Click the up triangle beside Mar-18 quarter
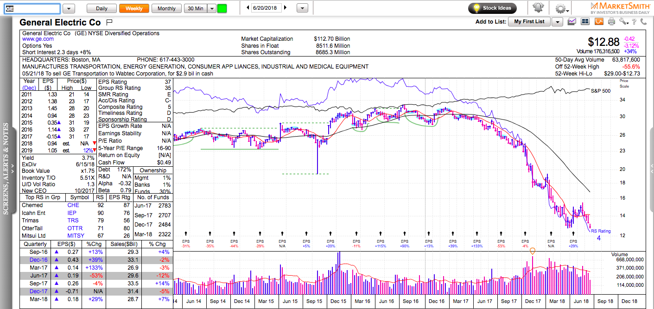Viewport: 654px width, 309px height. click(57, 300)
